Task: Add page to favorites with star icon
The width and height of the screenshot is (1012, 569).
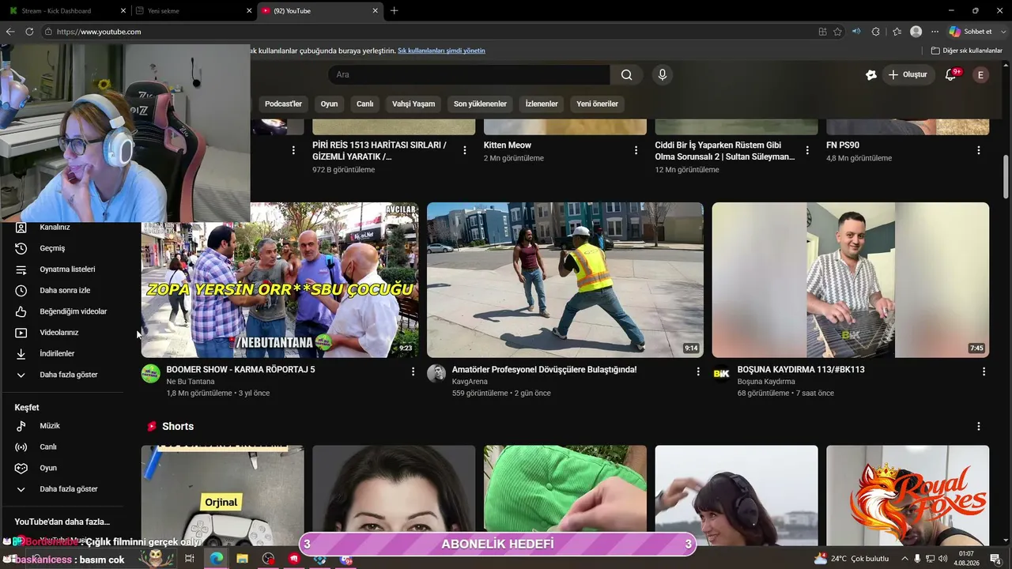Action: point(837,32)
